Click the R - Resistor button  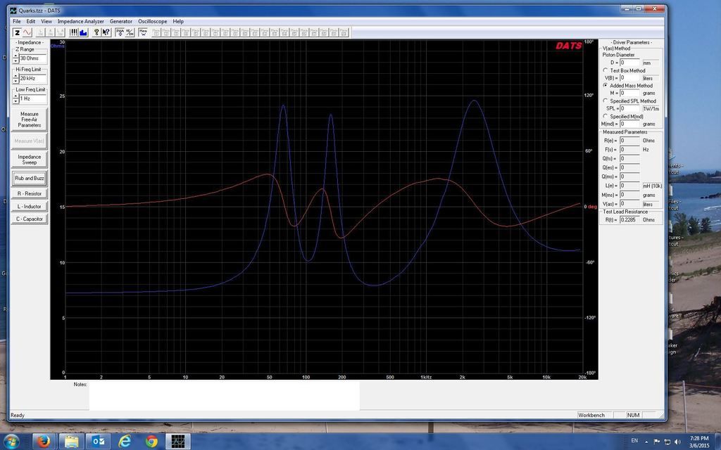click(x=30, y=193)
